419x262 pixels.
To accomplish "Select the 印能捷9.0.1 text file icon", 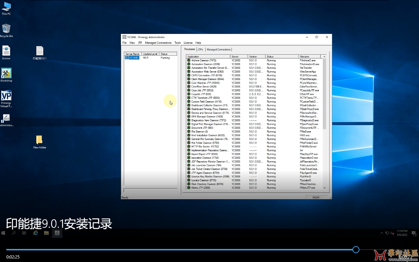I will pos(39,53).
